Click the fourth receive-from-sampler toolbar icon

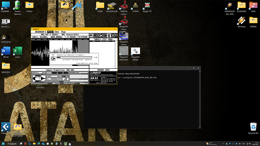point(105,35)
